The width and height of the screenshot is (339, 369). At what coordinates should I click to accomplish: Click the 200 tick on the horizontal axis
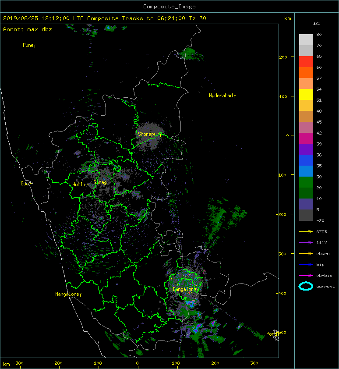tap(215, 363)
